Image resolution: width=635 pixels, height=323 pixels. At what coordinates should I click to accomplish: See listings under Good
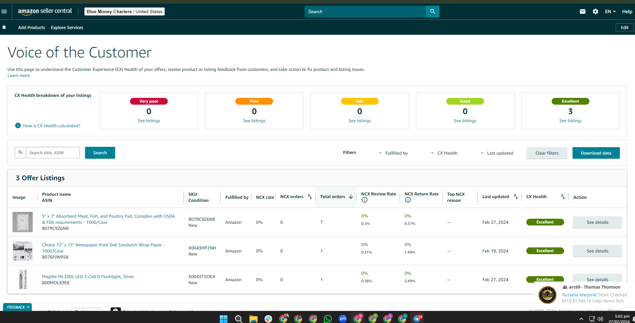(x=465, y=120)
